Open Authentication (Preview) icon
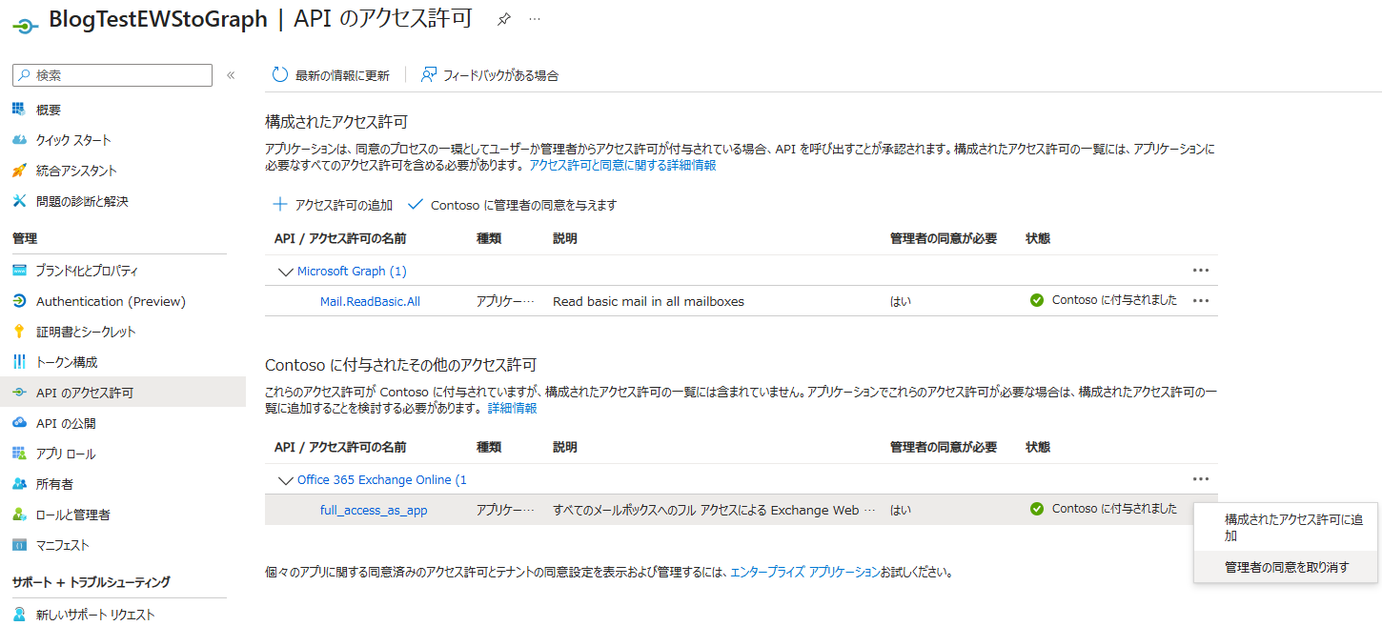This screenshot has width=1382, height=626. [x=19, y=301]
